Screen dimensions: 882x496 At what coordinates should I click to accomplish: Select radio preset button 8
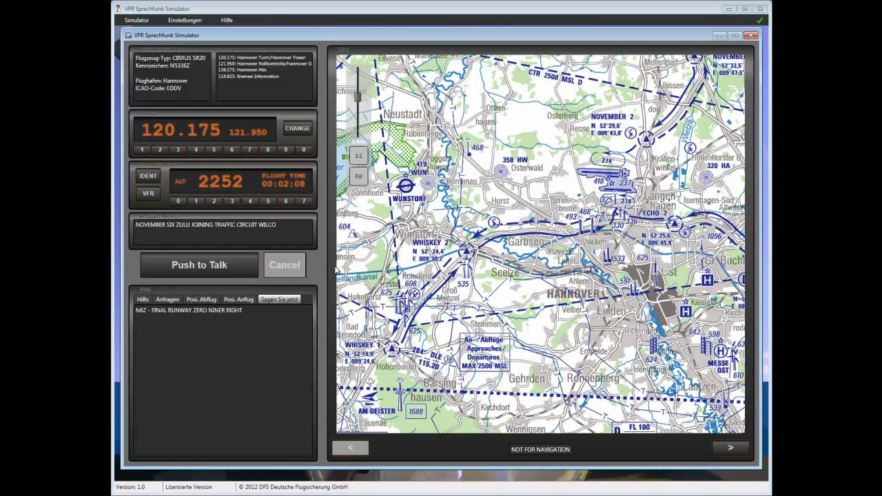pos(267,149)
